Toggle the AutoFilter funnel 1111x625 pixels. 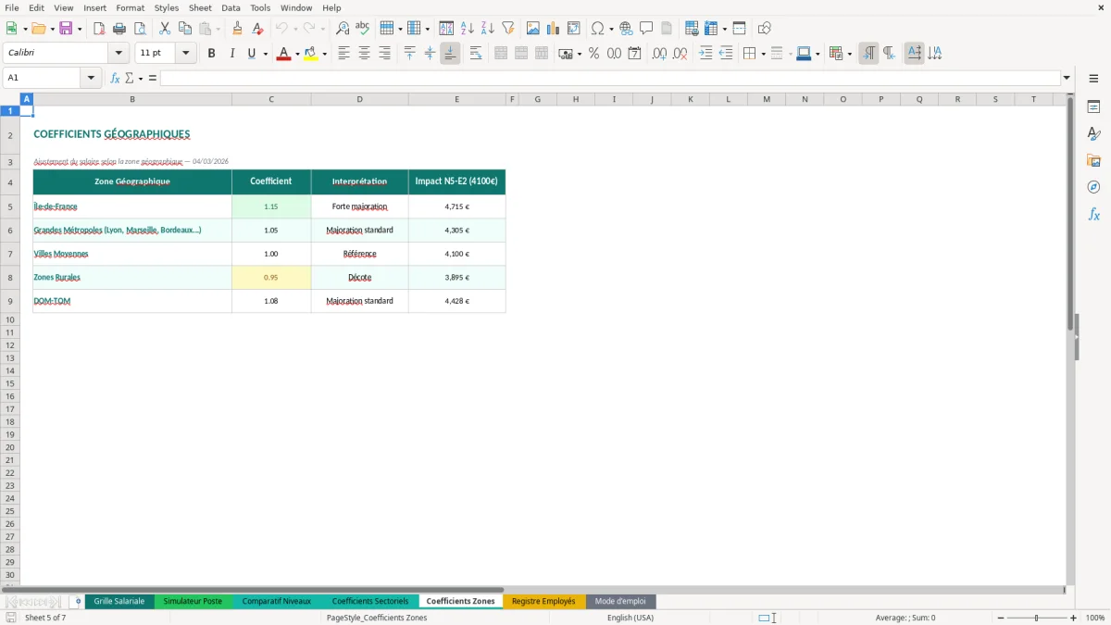coord(508,29)
